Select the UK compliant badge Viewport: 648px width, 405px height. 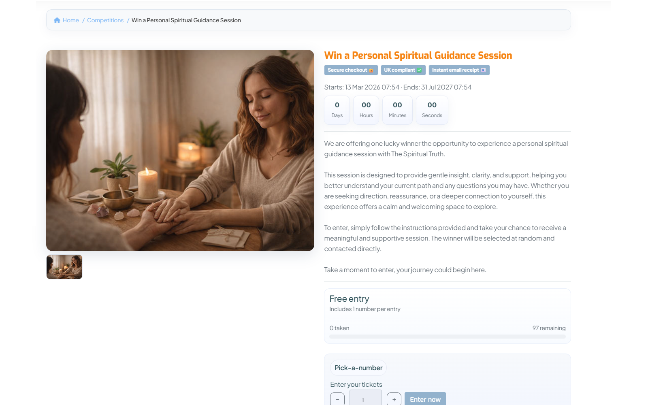403,70
